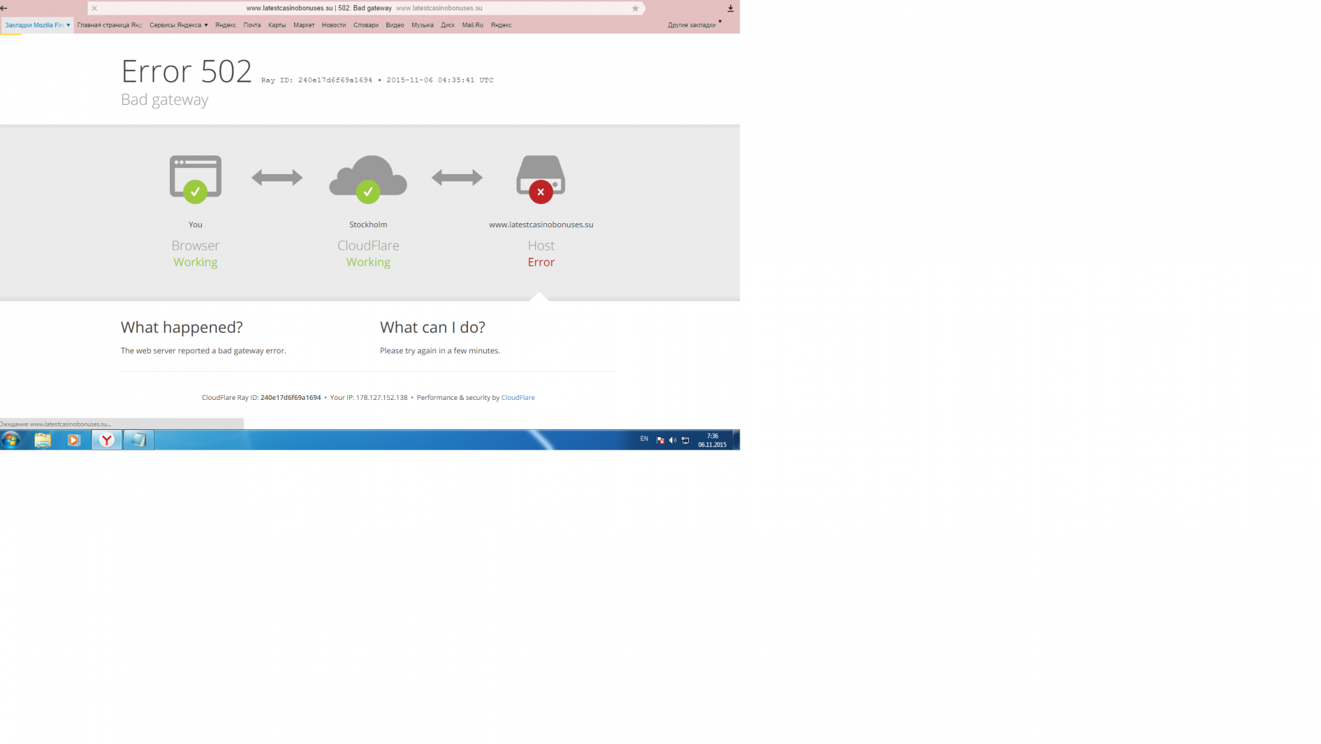Stop loading with the X icon
The height and width of the screenshot is (744, 1321).
pos(94,8)
